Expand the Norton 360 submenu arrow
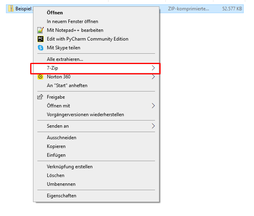The image size is (254, 216). coord(153,77)
